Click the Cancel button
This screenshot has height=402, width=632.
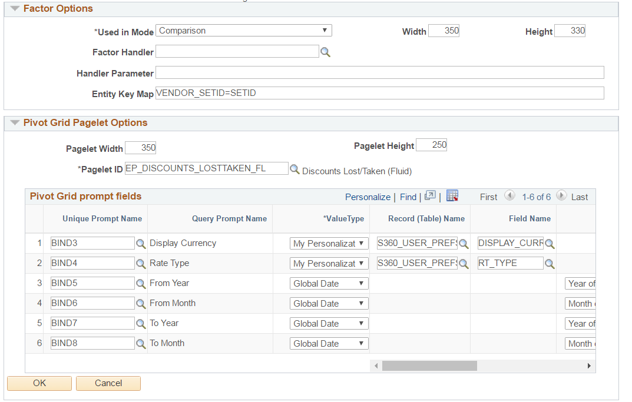(108, 383)
